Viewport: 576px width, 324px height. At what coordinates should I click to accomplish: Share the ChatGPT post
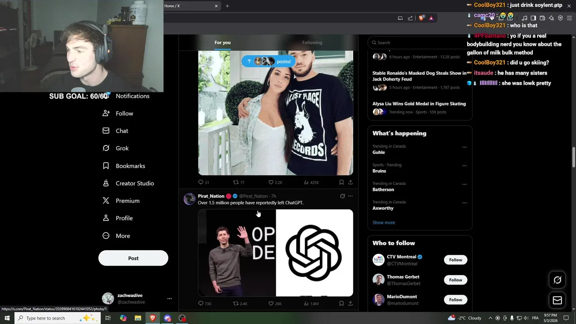(350, 303)
